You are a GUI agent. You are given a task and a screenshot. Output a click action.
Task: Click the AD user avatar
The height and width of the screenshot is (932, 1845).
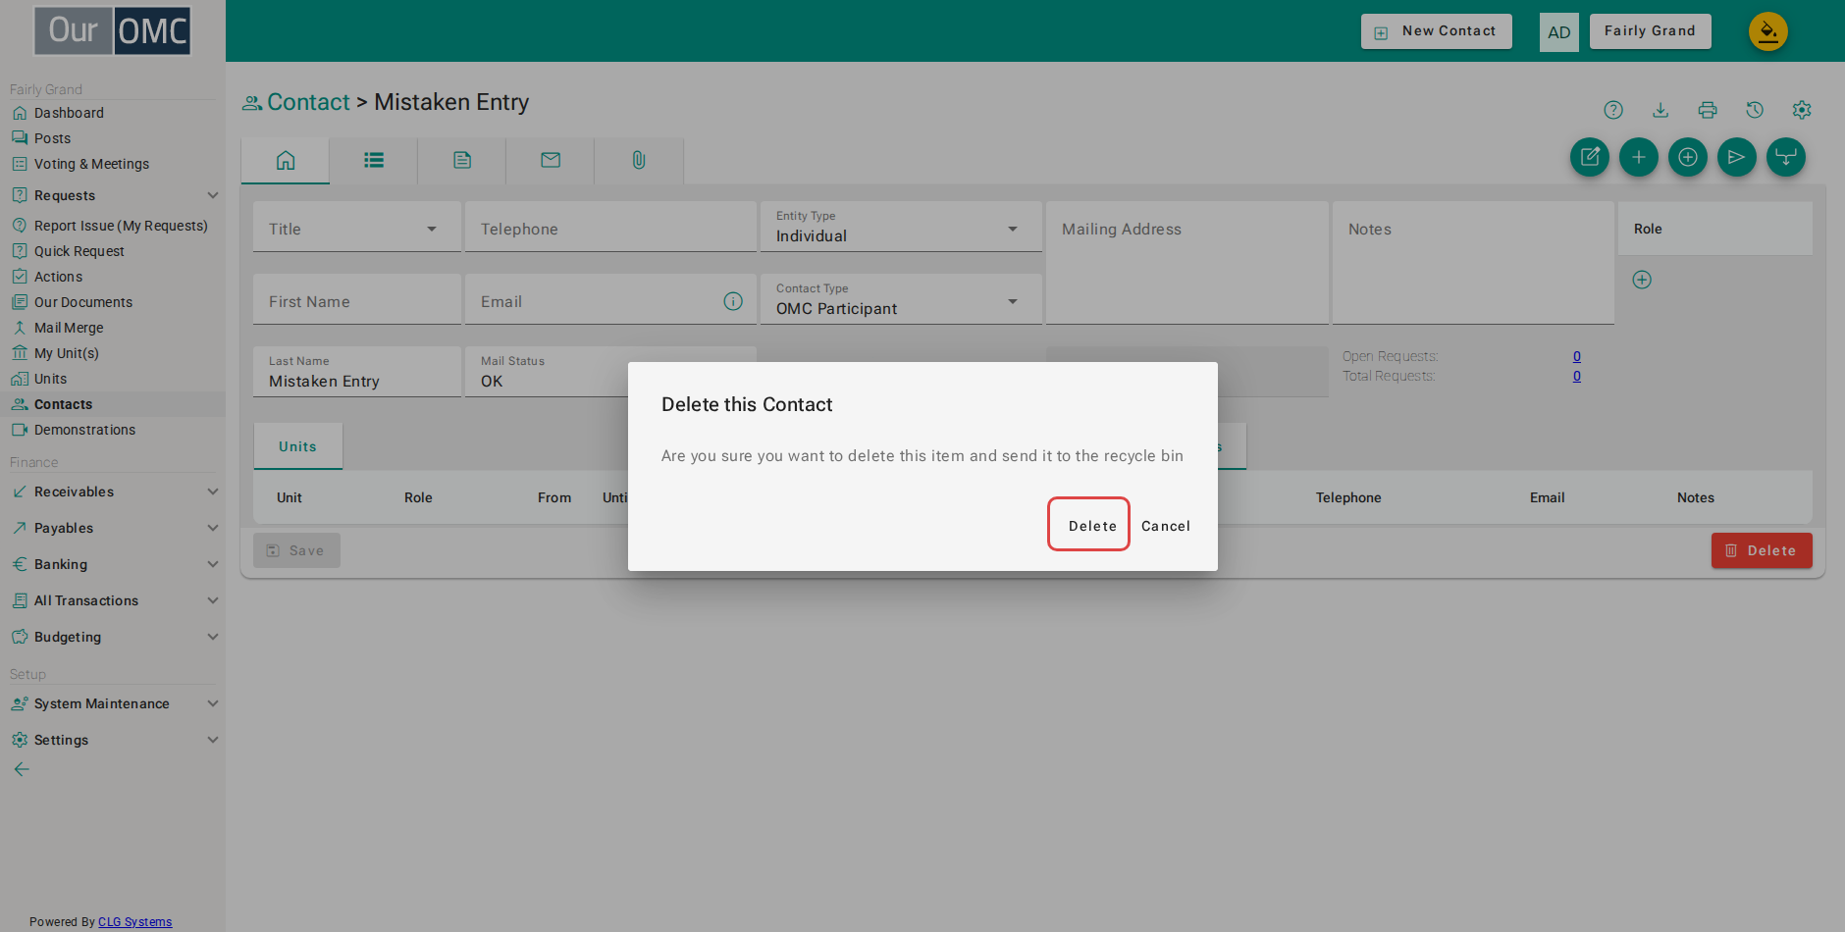[1559, 32]
